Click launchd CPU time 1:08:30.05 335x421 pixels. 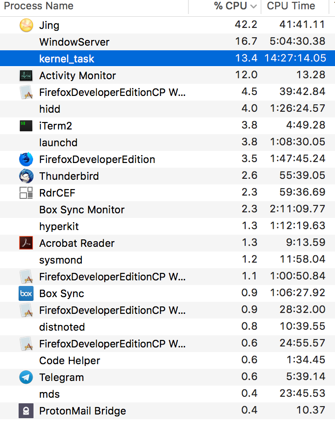[298, 142]
